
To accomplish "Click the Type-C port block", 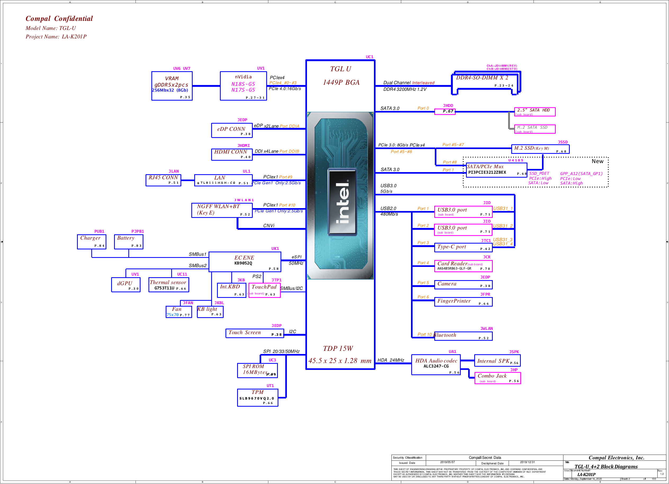I will pos(463,247).
